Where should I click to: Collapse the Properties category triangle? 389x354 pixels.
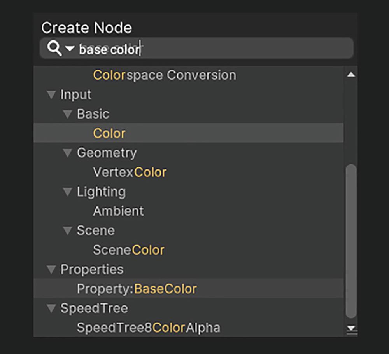coord(51,269)
